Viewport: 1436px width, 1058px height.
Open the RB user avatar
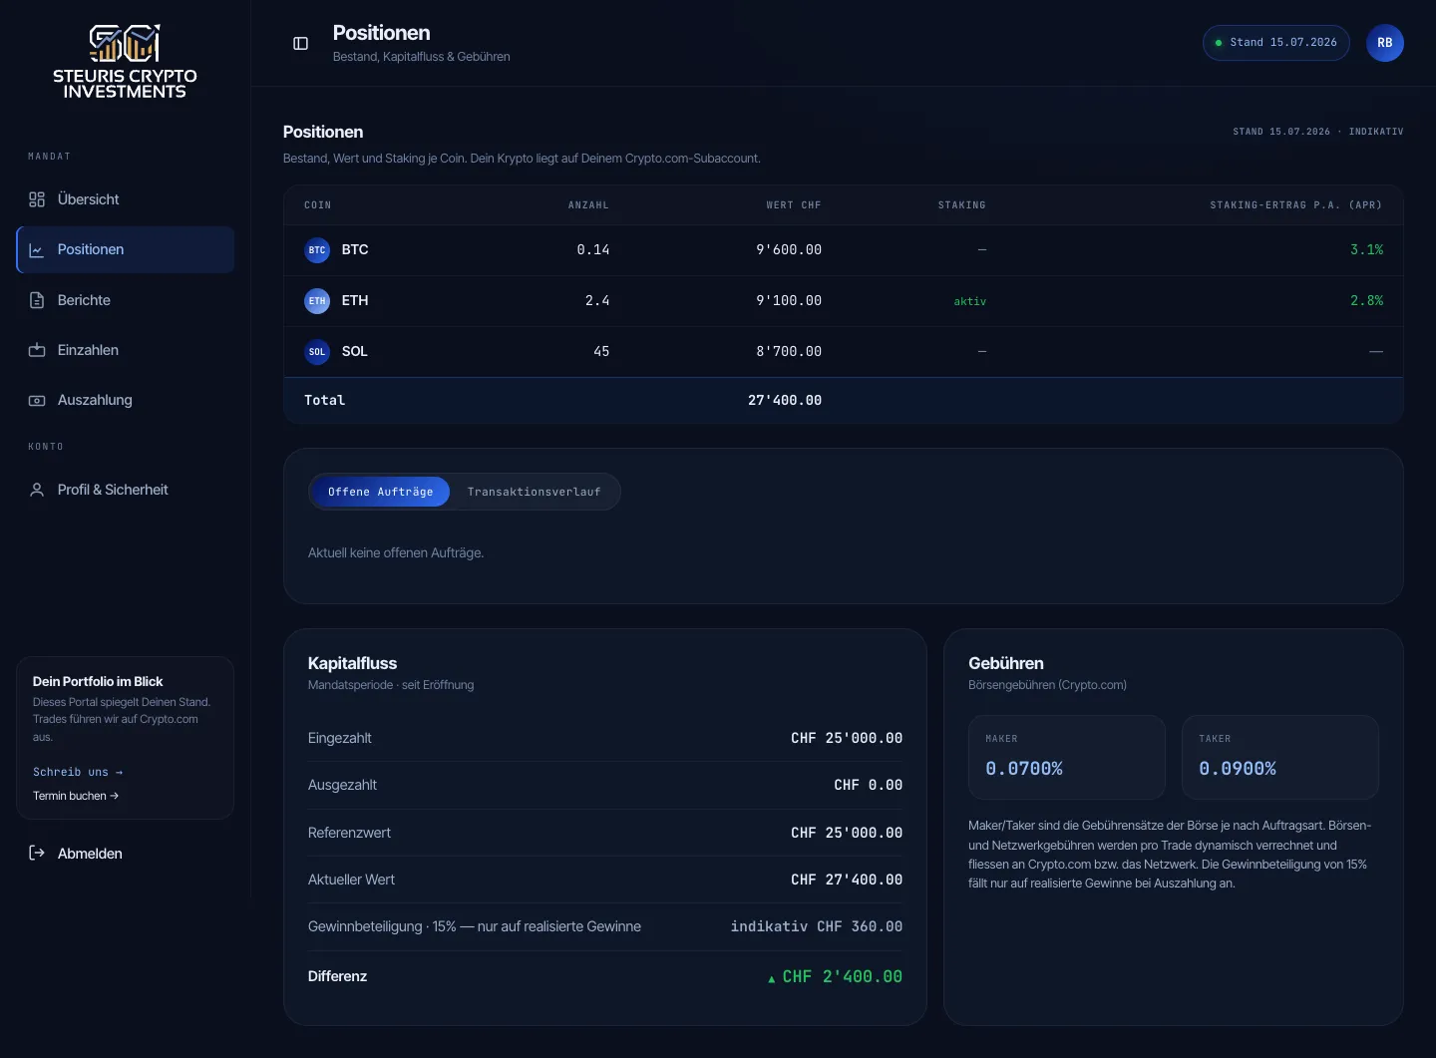pyautogui.click(x=1384, y=43)
